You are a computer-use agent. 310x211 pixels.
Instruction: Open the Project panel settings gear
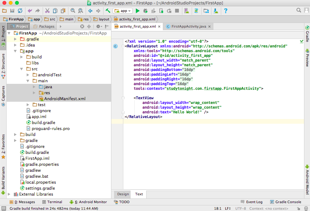[x=99, y=26]
